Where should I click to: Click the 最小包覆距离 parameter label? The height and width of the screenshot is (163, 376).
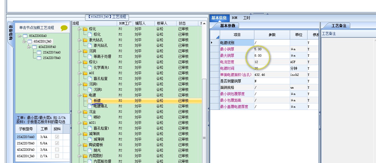point(230,100)
